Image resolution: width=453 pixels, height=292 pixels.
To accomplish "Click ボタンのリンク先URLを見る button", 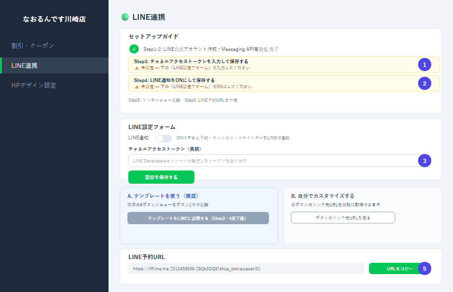I will pyautogui.click(x=343, y=218).
